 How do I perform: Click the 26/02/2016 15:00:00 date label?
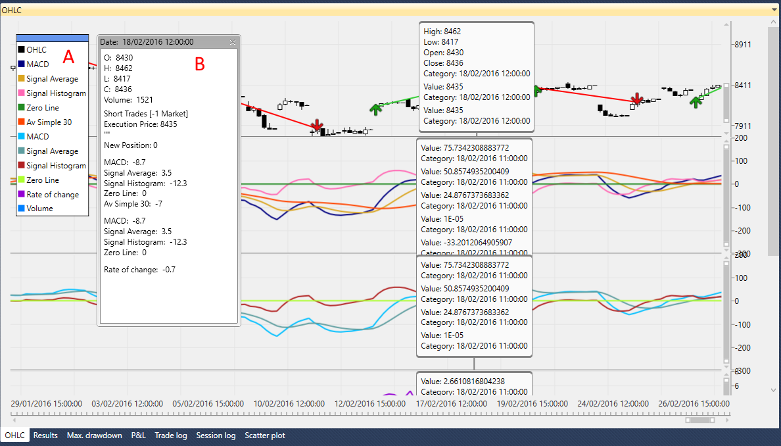click(694, 404)
